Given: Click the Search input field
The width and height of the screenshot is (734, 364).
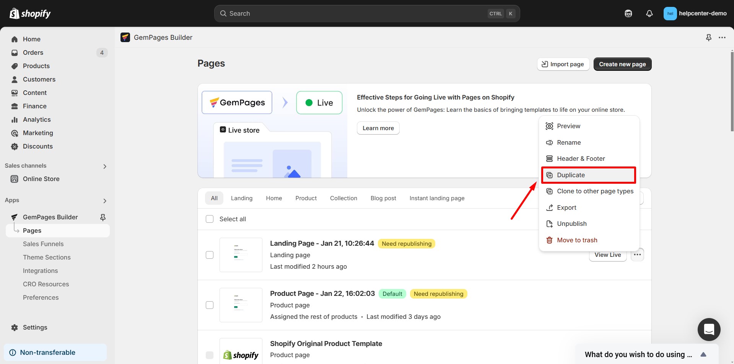Looking at the screenshot, I should coord(356,13).
